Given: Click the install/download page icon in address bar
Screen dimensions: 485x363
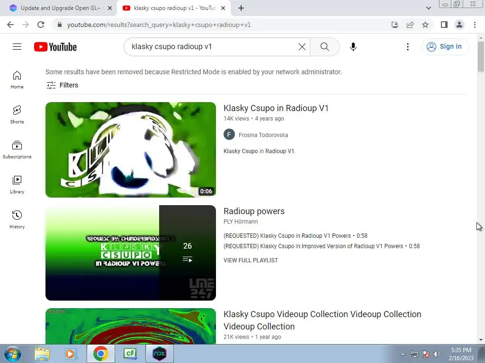Looking at the screenshot, I should click(395, 25).
